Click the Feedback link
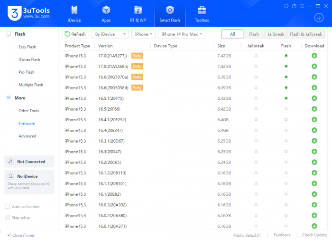 282,235
